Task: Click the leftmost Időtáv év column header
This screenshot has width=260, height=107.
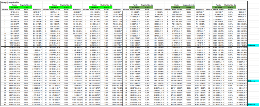Action: coord(4,9)
